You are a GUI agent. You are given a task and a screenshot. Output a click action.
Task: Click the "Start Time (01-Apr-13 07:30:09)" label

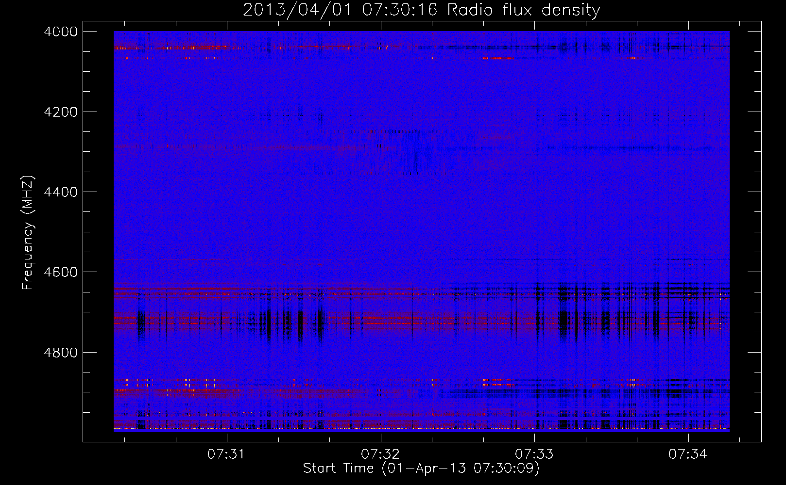click(x=421, y=469)
